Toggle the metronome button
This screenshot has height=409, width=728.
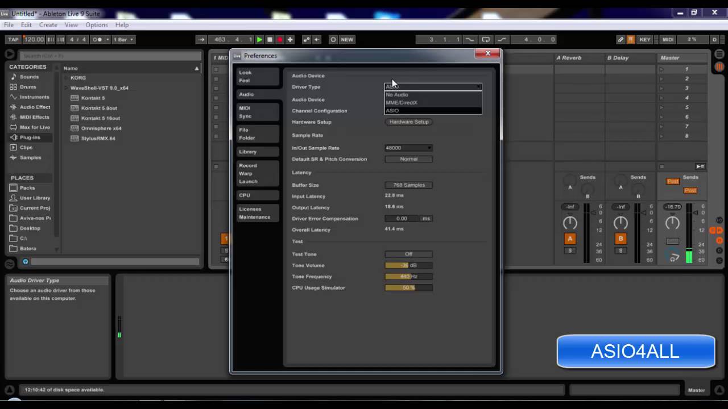click(x=97, y=40)
